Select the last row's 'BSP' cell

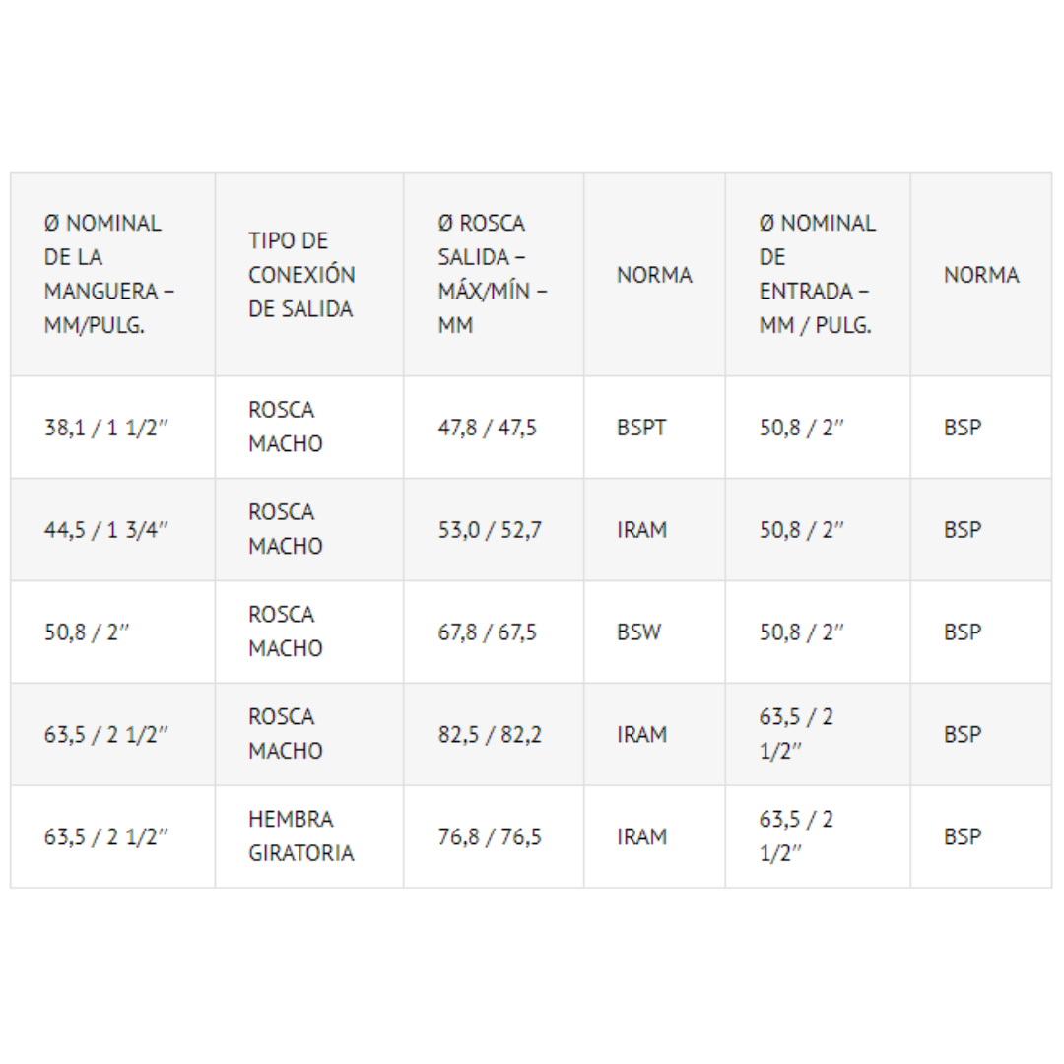point(981,836)
